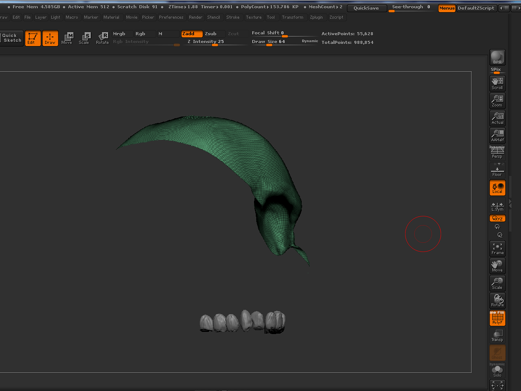This screenshot has height=391, width=521.
Task: Turn off the PolyF polyframe display
Action: tap(497, 318)
